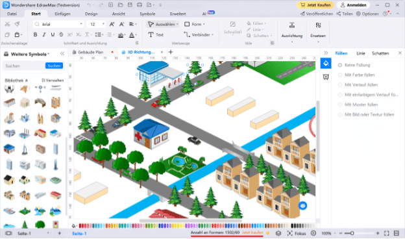Select the Text tool

tap(156, 34)
